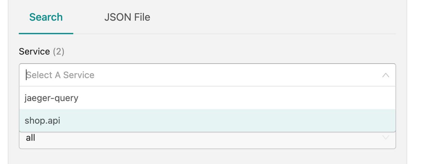Close the service list via the caret icon
This screenshot has height=164, width=448.
(x=386, y=75)
